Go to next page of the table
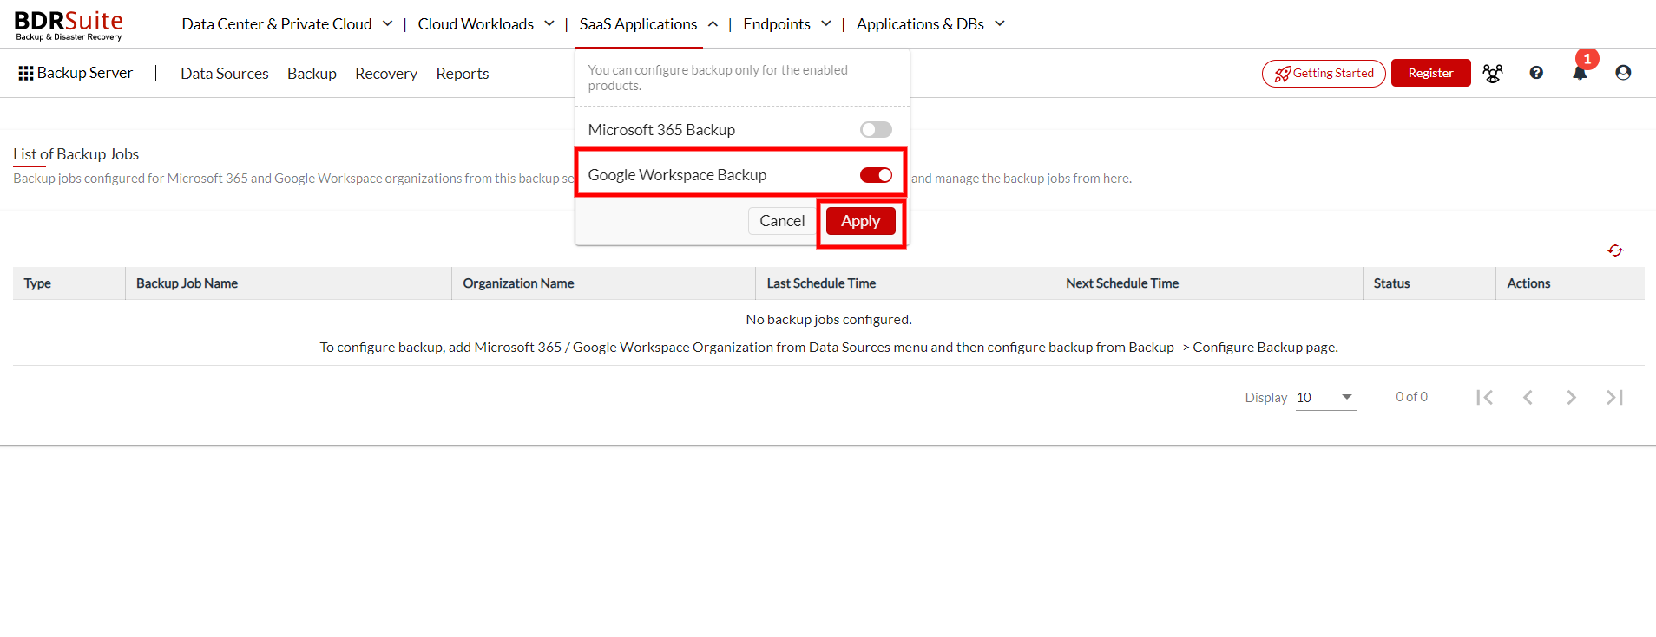This screenshot has width=1656, height=637. click(x=1571, y=397)
